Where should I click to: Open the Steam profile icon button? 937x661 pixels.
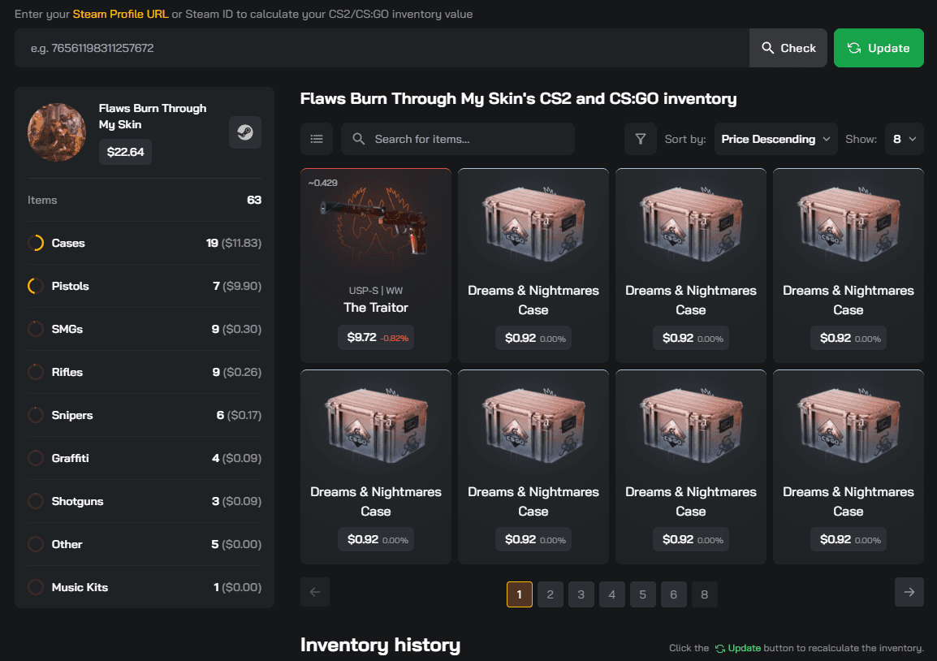click(245, 132)
